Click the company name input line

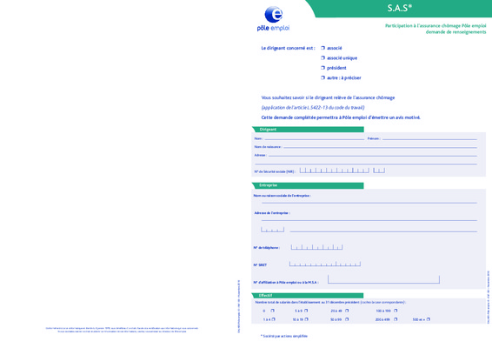(369, 202)
